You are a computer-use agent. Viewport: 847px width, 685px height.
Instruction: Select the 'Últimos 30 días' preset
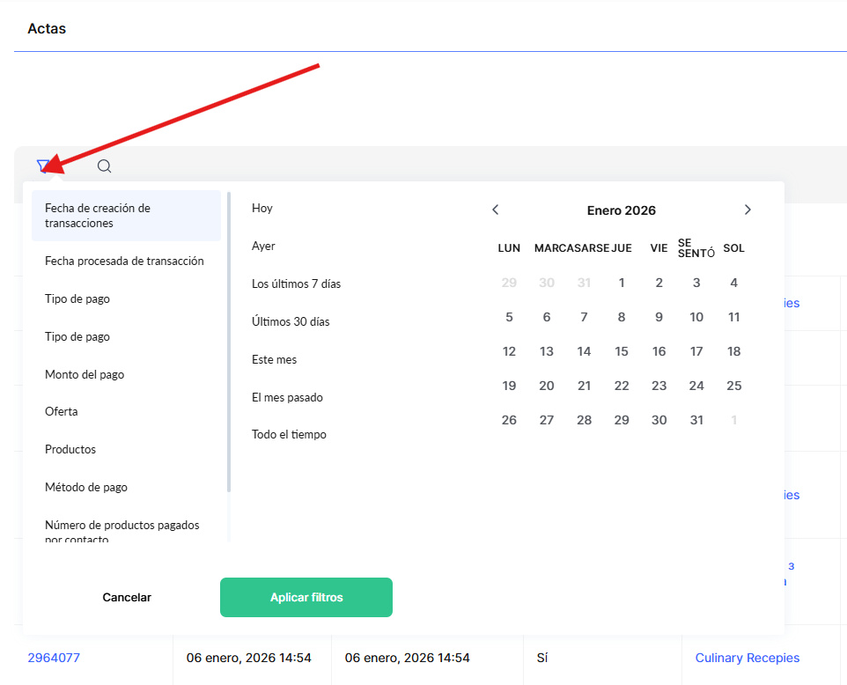[x=291, y=322]
